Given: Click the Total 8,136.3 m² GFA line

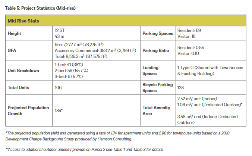Looking at the screenshot, I should click(81, 56).
